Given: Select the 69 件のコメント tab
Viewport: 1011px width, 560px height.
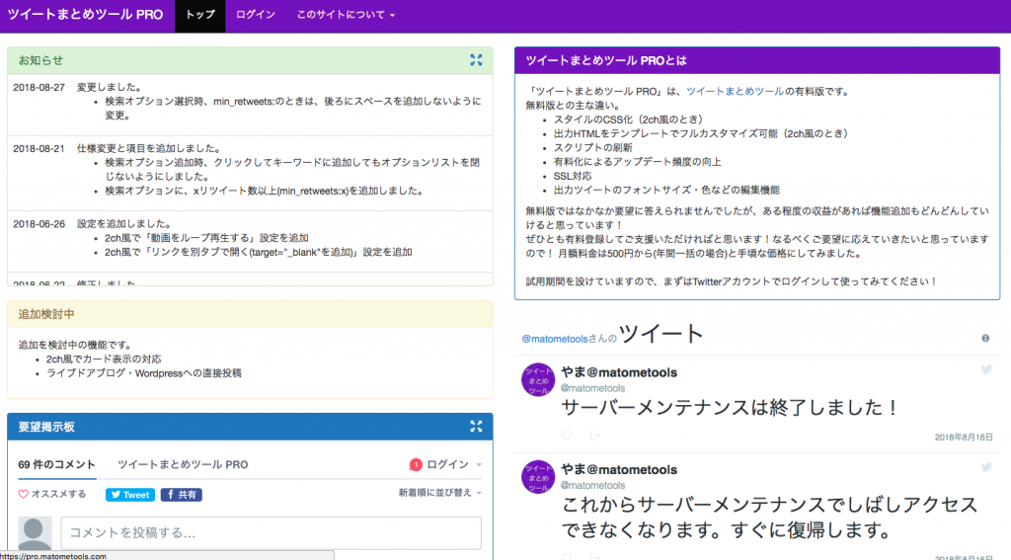Looking at the screenshot, I should coord(56,464).
